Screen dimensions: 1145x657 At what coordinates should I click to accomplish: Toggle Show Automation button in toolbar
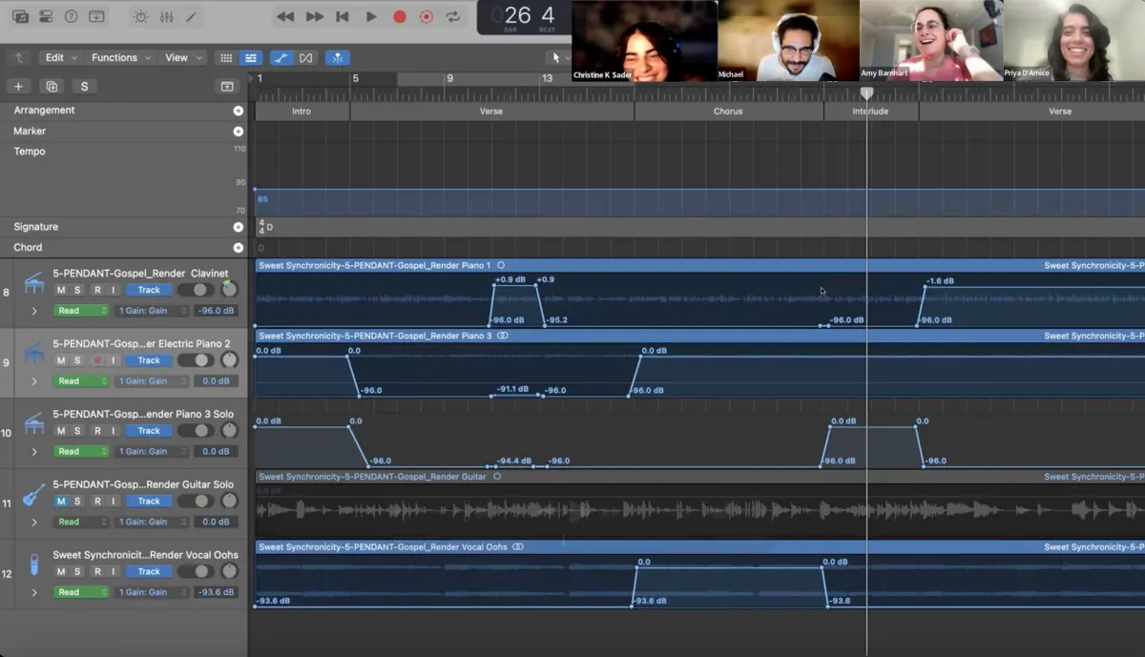pyautogui.click(x=281, y=58)
